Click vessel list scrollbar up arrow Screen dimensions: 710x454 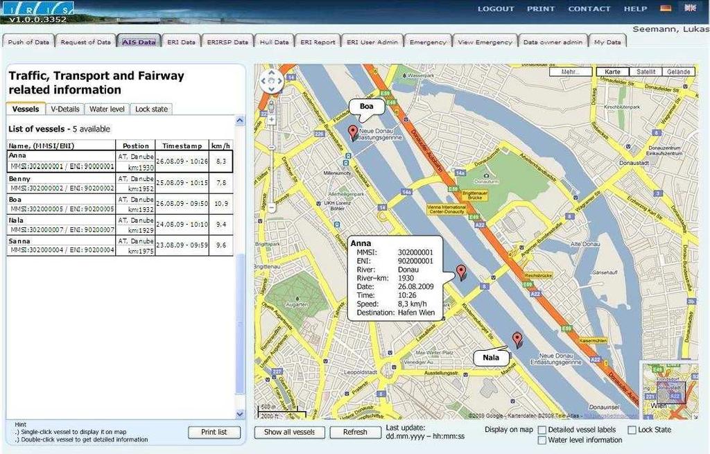tap(240, 121)
